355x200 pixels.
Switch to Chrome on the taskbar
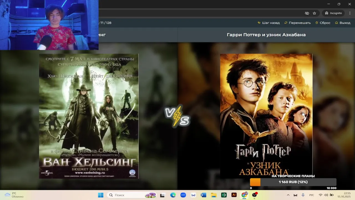coord(244,195)
